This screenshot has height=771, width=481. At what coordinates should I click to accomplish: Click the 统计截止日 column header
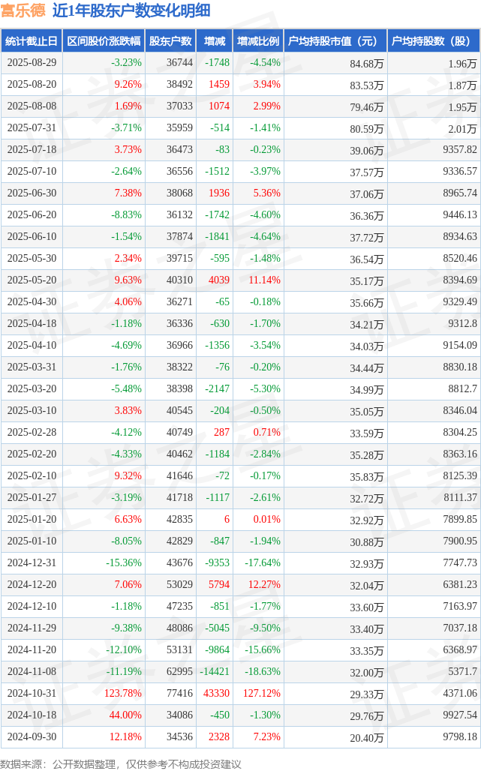pos(32,40)
